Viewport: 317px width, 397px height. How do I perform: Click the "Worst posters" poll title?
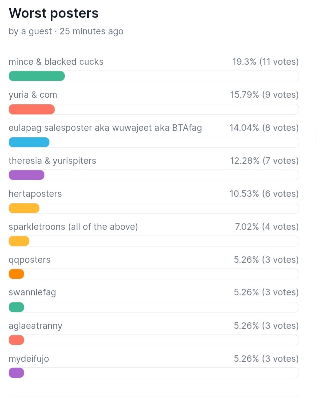tap(53, 13)
